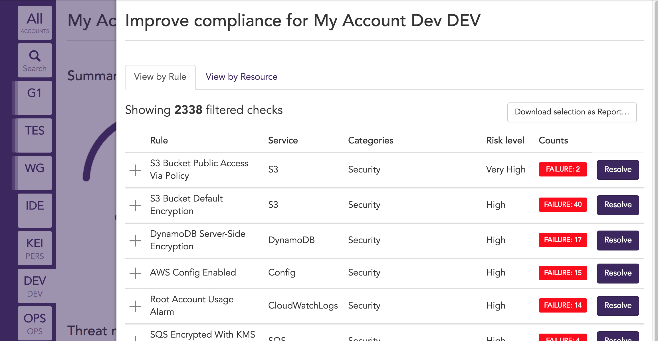Select the DEV account tile
Viewport: 658px width, 341px height.
point(35,285)
